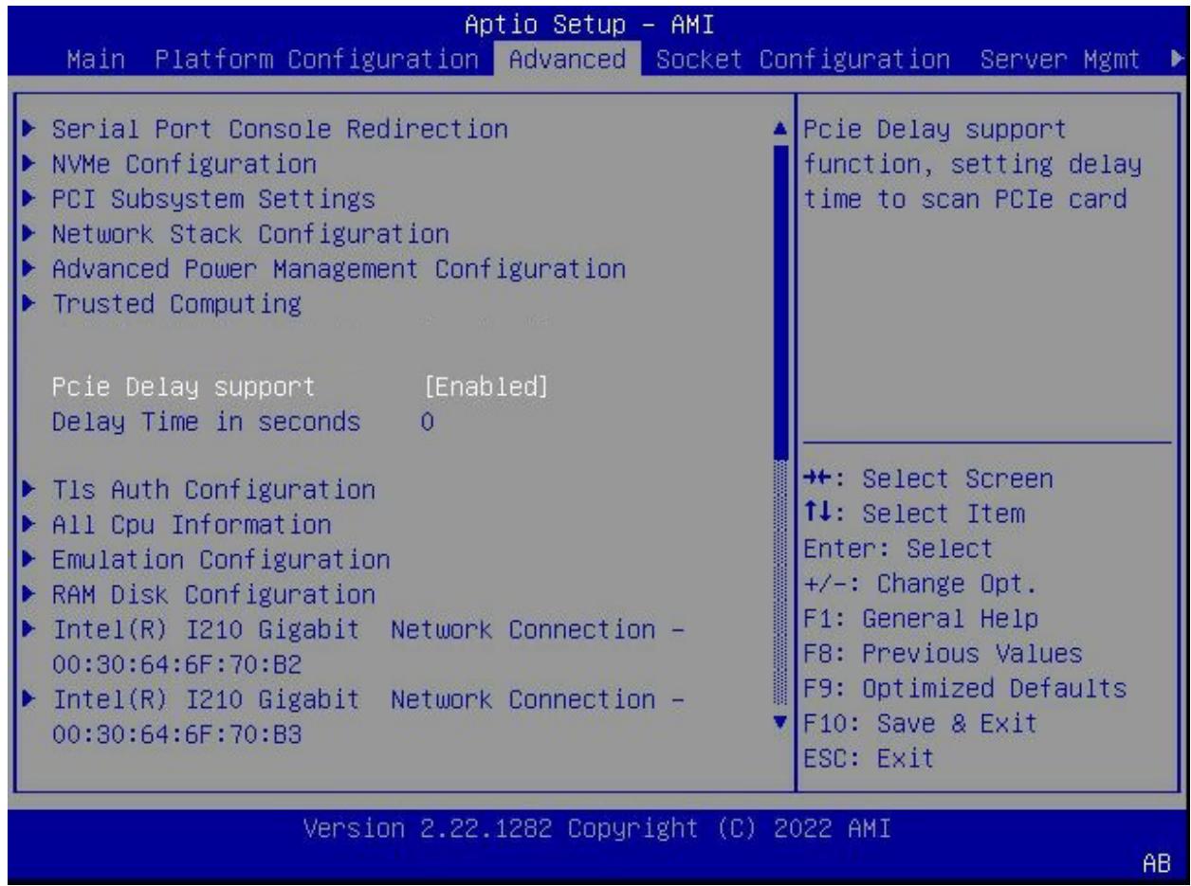
Task: Open the Main tab
Action: [97, 60]
